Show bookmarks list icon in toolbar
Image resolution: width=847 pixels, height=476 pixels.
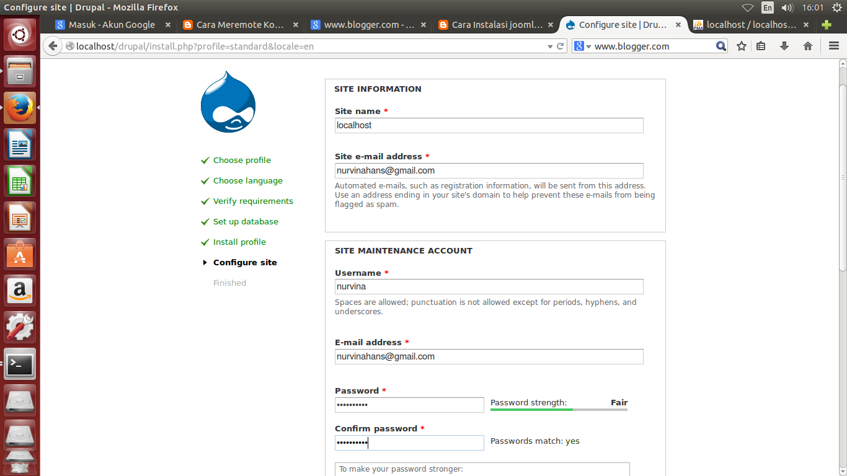coord(761,46)
